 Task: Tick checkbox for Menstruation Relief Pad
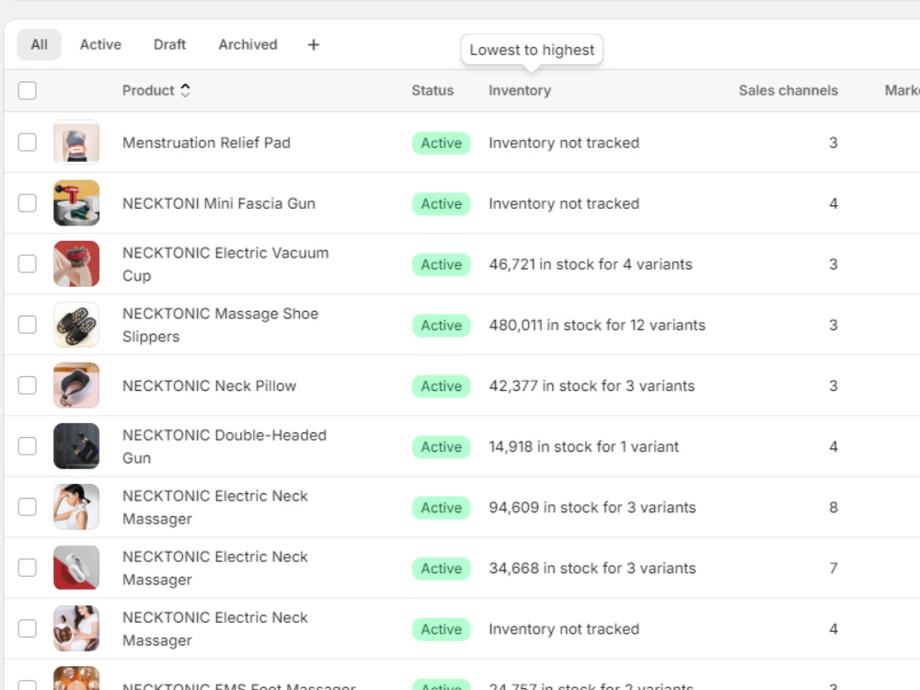pyautogui.click(x=27, y=143)
